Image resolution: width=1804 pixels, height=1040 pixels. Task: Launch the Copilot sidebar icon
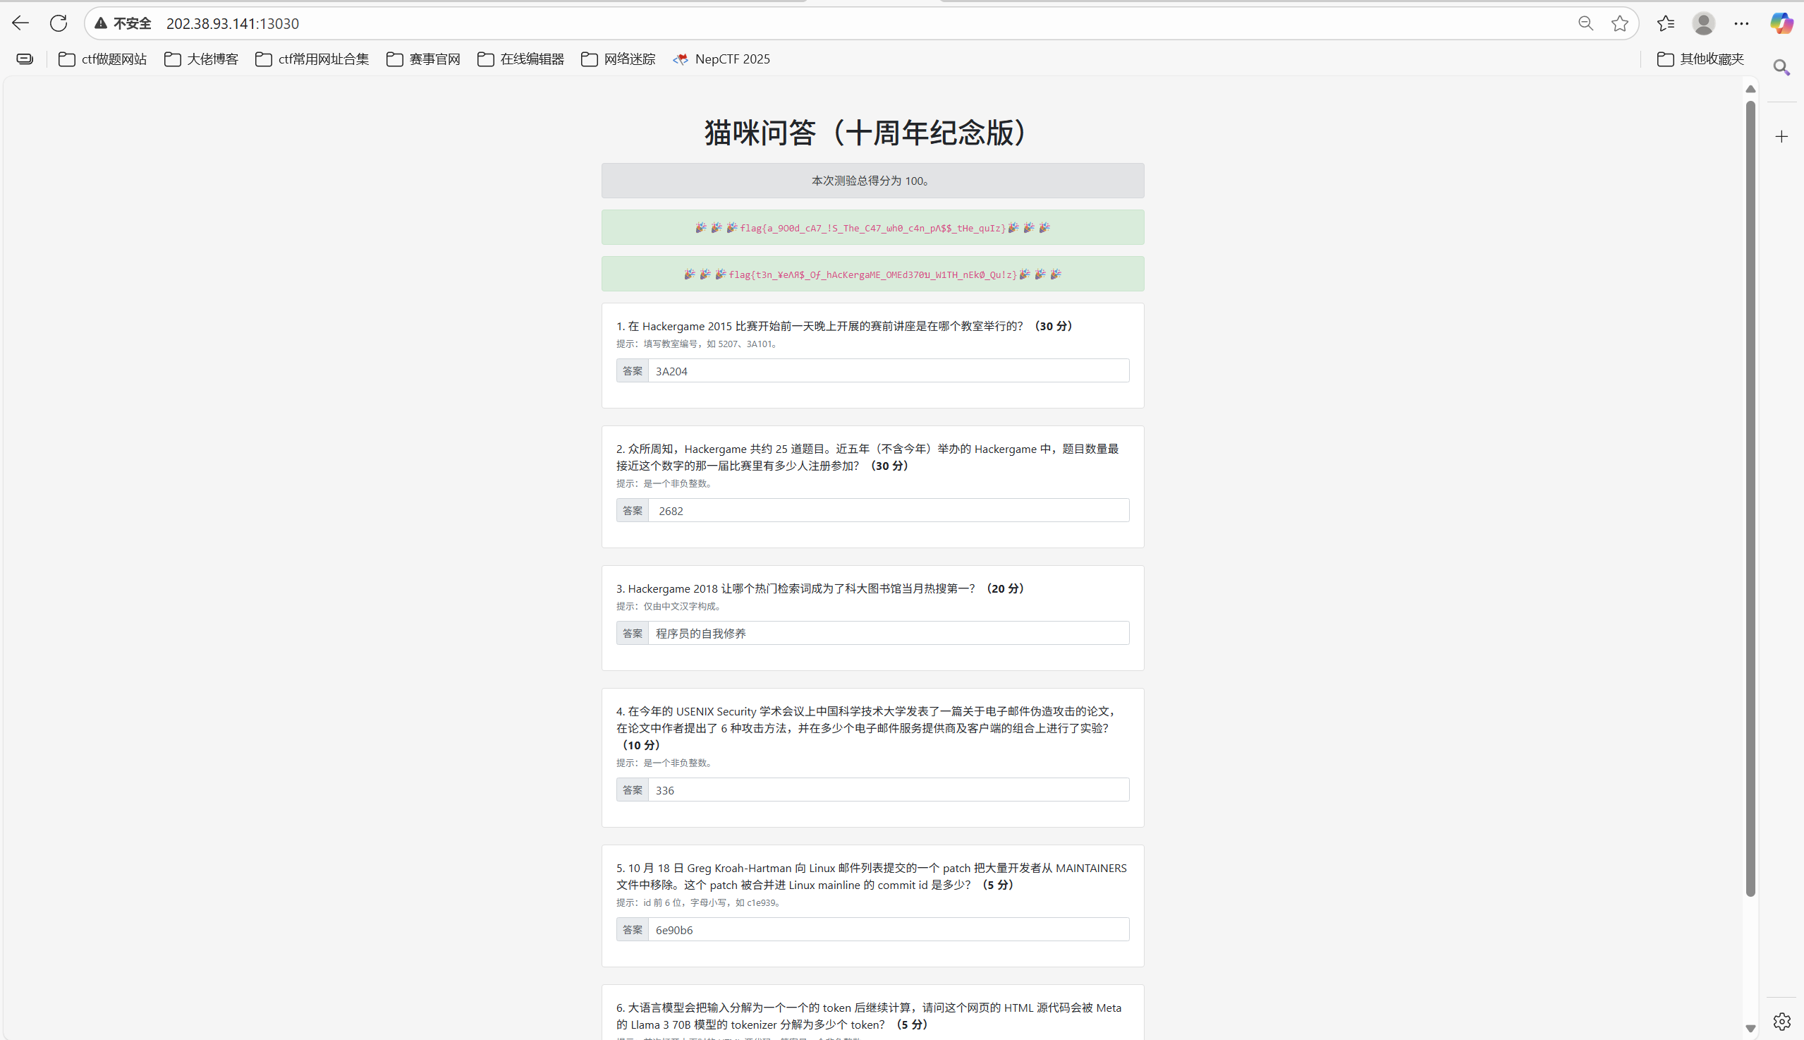(x=1781, y=23)
